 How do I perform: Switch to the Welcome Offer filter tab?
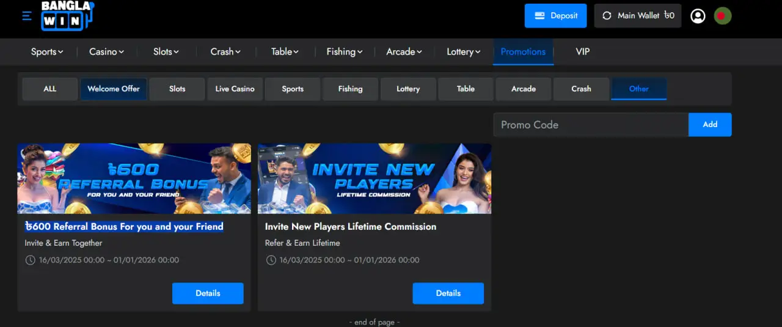pos(114,89)
